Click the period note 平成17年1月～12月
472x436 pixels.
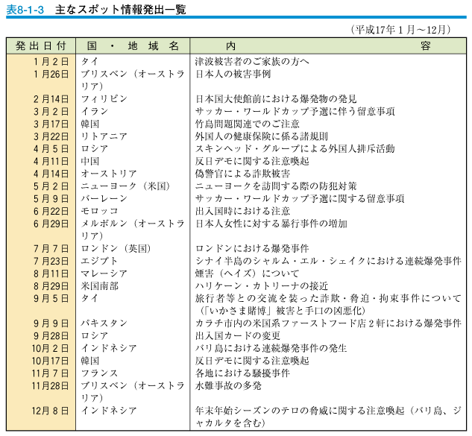point(400,30)
